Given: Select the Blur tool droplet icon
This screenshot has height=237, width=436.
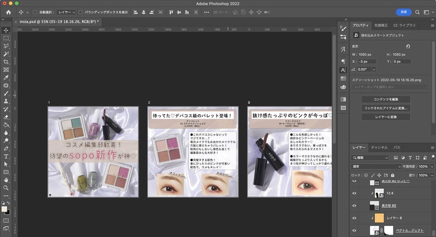Looking at the screenshot, I should pyautogui.click(x=6, y=133).
